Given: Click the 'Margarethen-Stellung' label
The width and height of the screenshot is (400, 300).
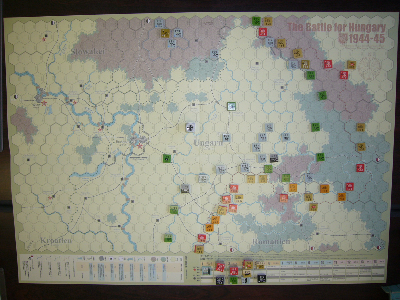Looking at the screenshot, I should [x=138, y=158].
